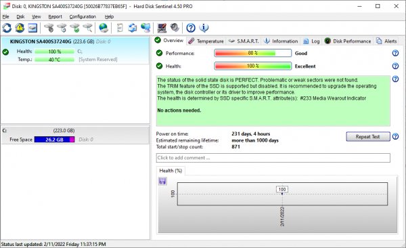Click the disk icon with magnifying glass
Screen dimensions: 406x248
pyautogui.click(x=88, y=28)
